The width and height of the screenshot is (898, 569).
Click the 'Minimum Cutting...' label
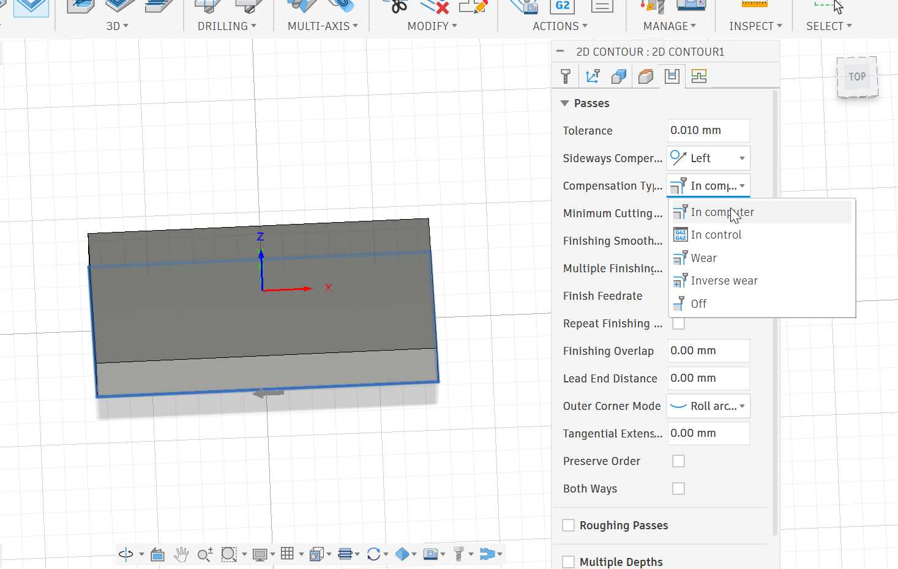[x=612, y=214]
